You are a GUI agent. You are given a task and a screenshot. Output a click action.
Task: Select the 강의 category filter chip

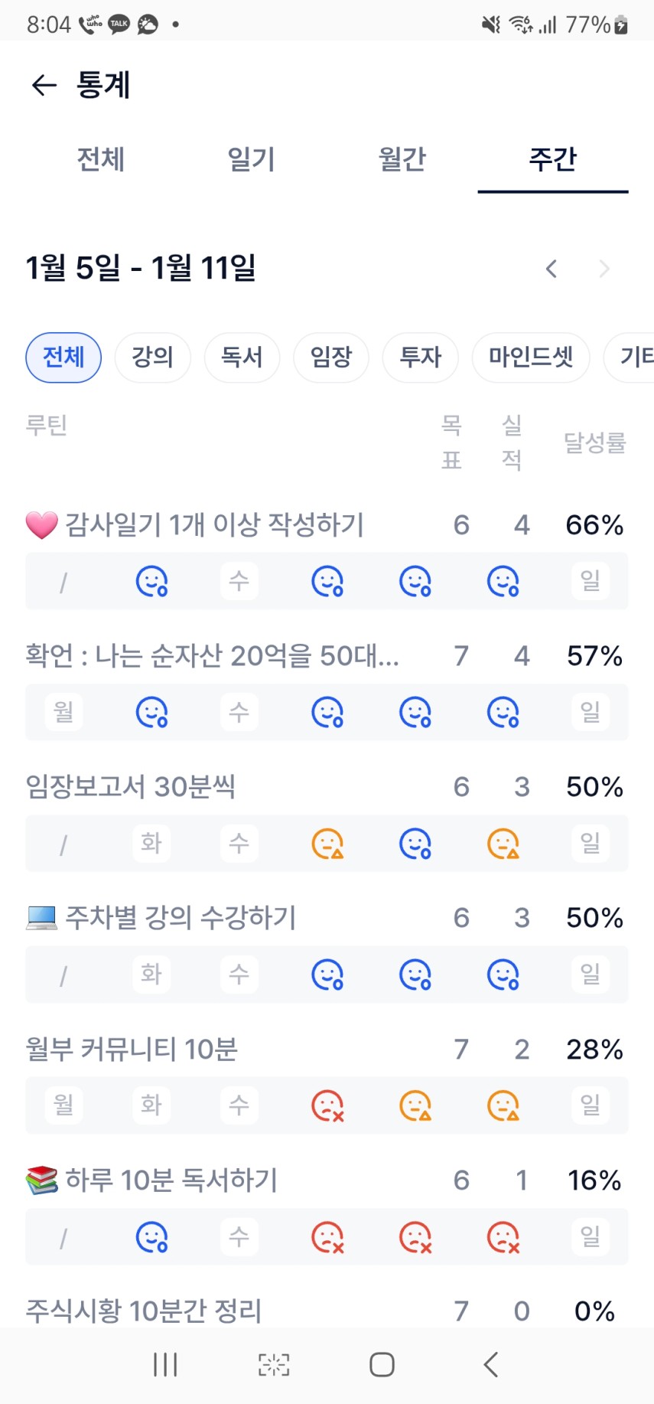click(152, 357)
